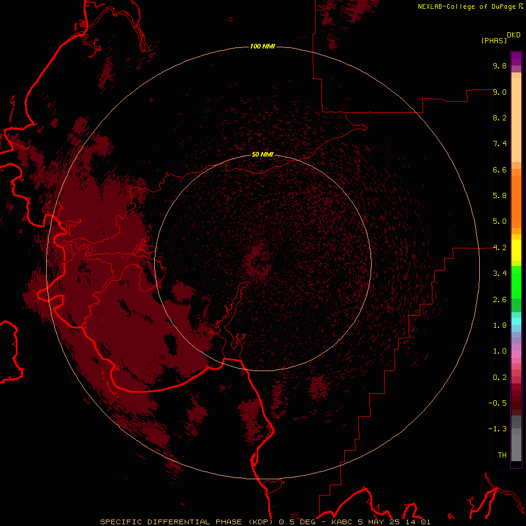Click the -0.5 value on color scale
The height and width of the screenshot is (526, 526).
497,403
